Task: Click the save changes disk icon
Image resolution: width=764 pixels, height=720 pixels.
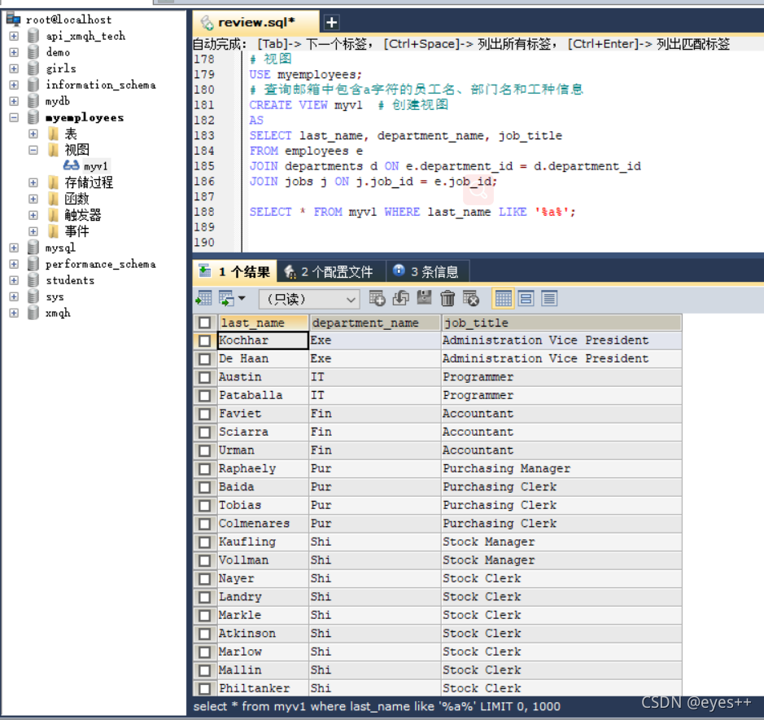Action: click(424, 297)
